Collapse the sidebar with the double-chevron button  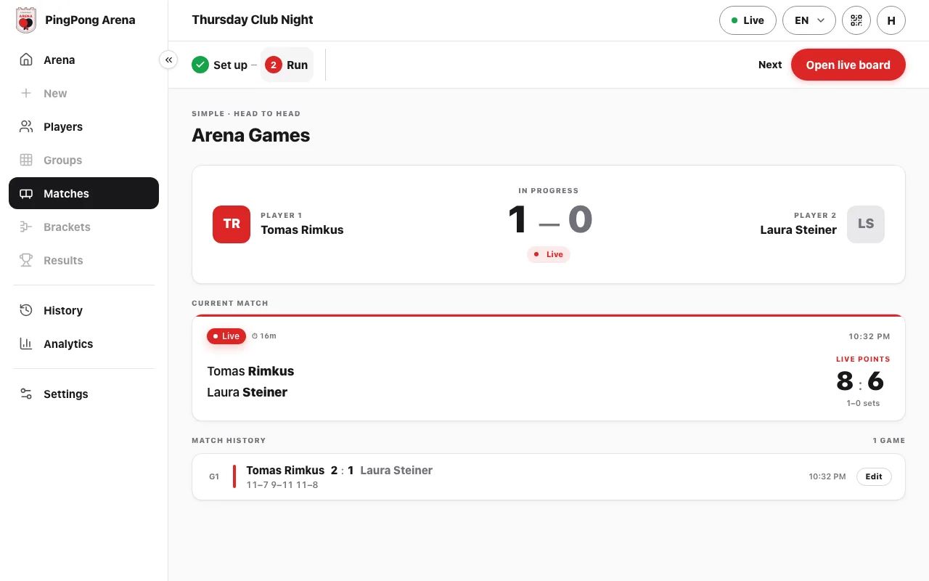[168, 60]
